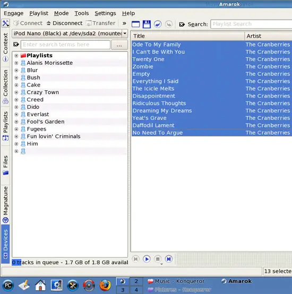Screen dimensions: 292x294
Task: Click the pencil editor taskbar icon
Action: tap(24, 286)
